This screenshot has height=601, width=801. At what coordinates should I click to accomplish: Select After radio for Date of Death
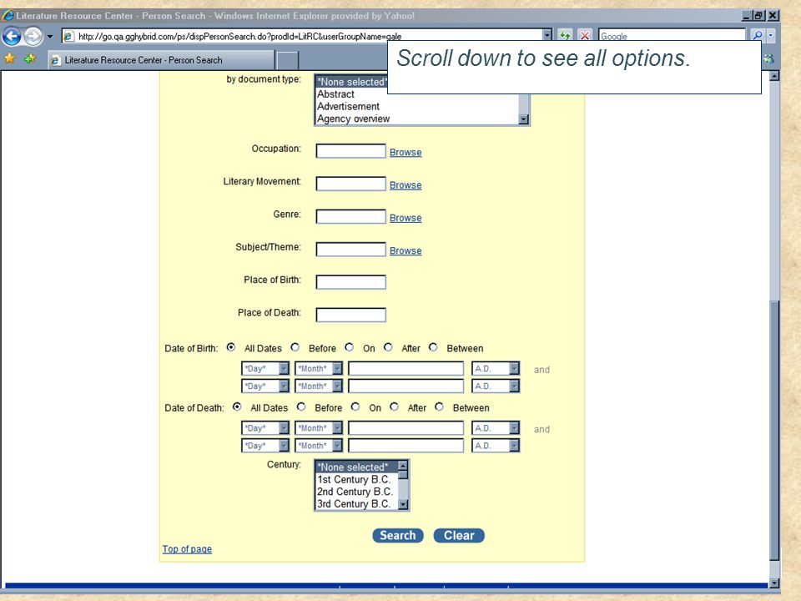click(395, 407)
